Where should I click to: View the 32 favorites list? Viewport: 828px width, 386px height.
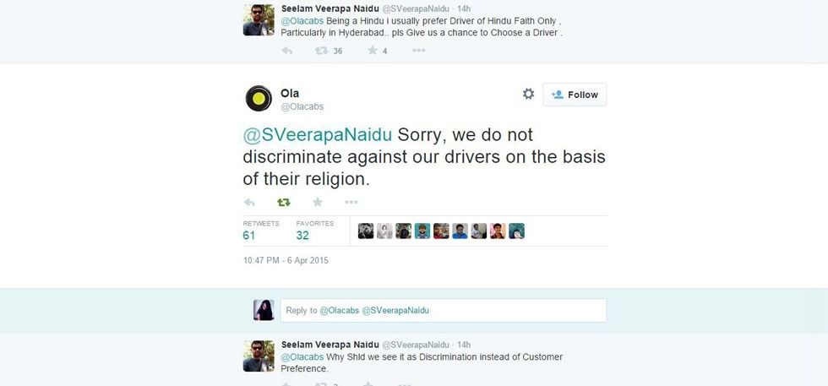tap(302, 236)
